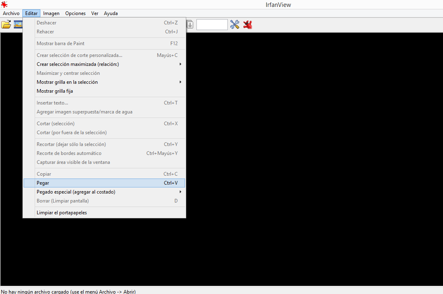Choose Limpiar el portapapeles
The image size is (443, 294).
104,213
